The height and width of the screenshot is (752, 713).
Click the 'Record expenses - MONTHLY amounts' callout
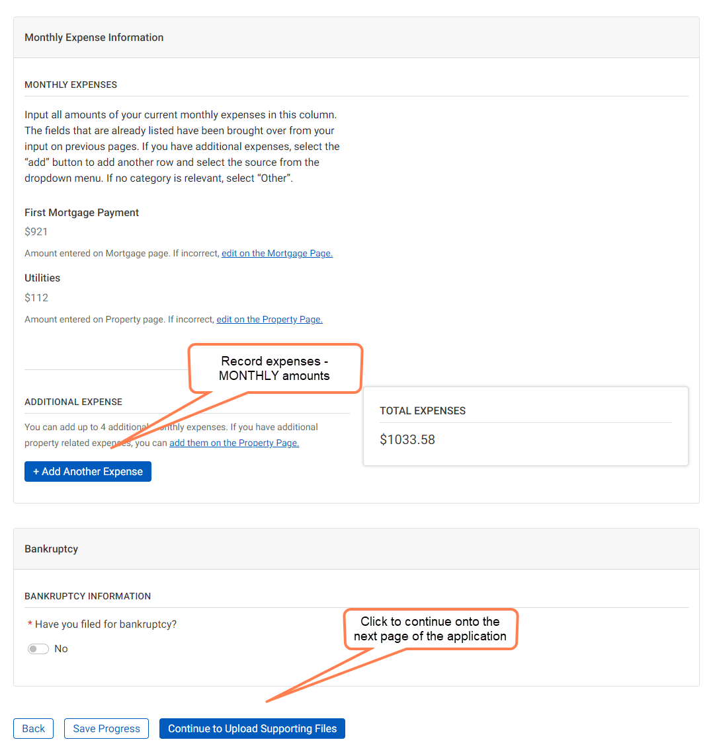(x=275, y=369)
